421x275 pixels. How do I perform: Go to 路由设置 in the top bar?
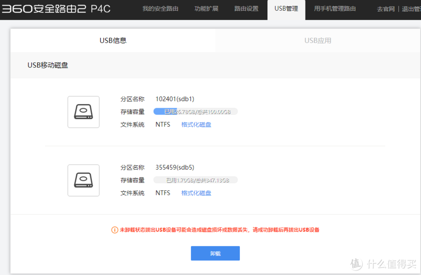(x=246, y=9)
